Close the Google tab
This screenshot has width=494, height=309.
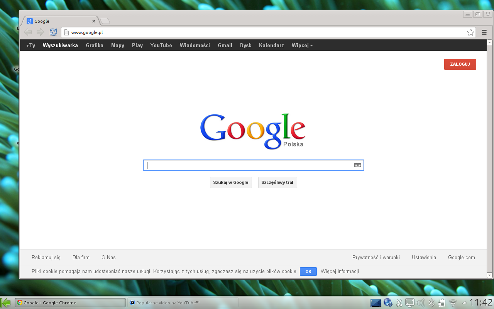pos(93,21)
